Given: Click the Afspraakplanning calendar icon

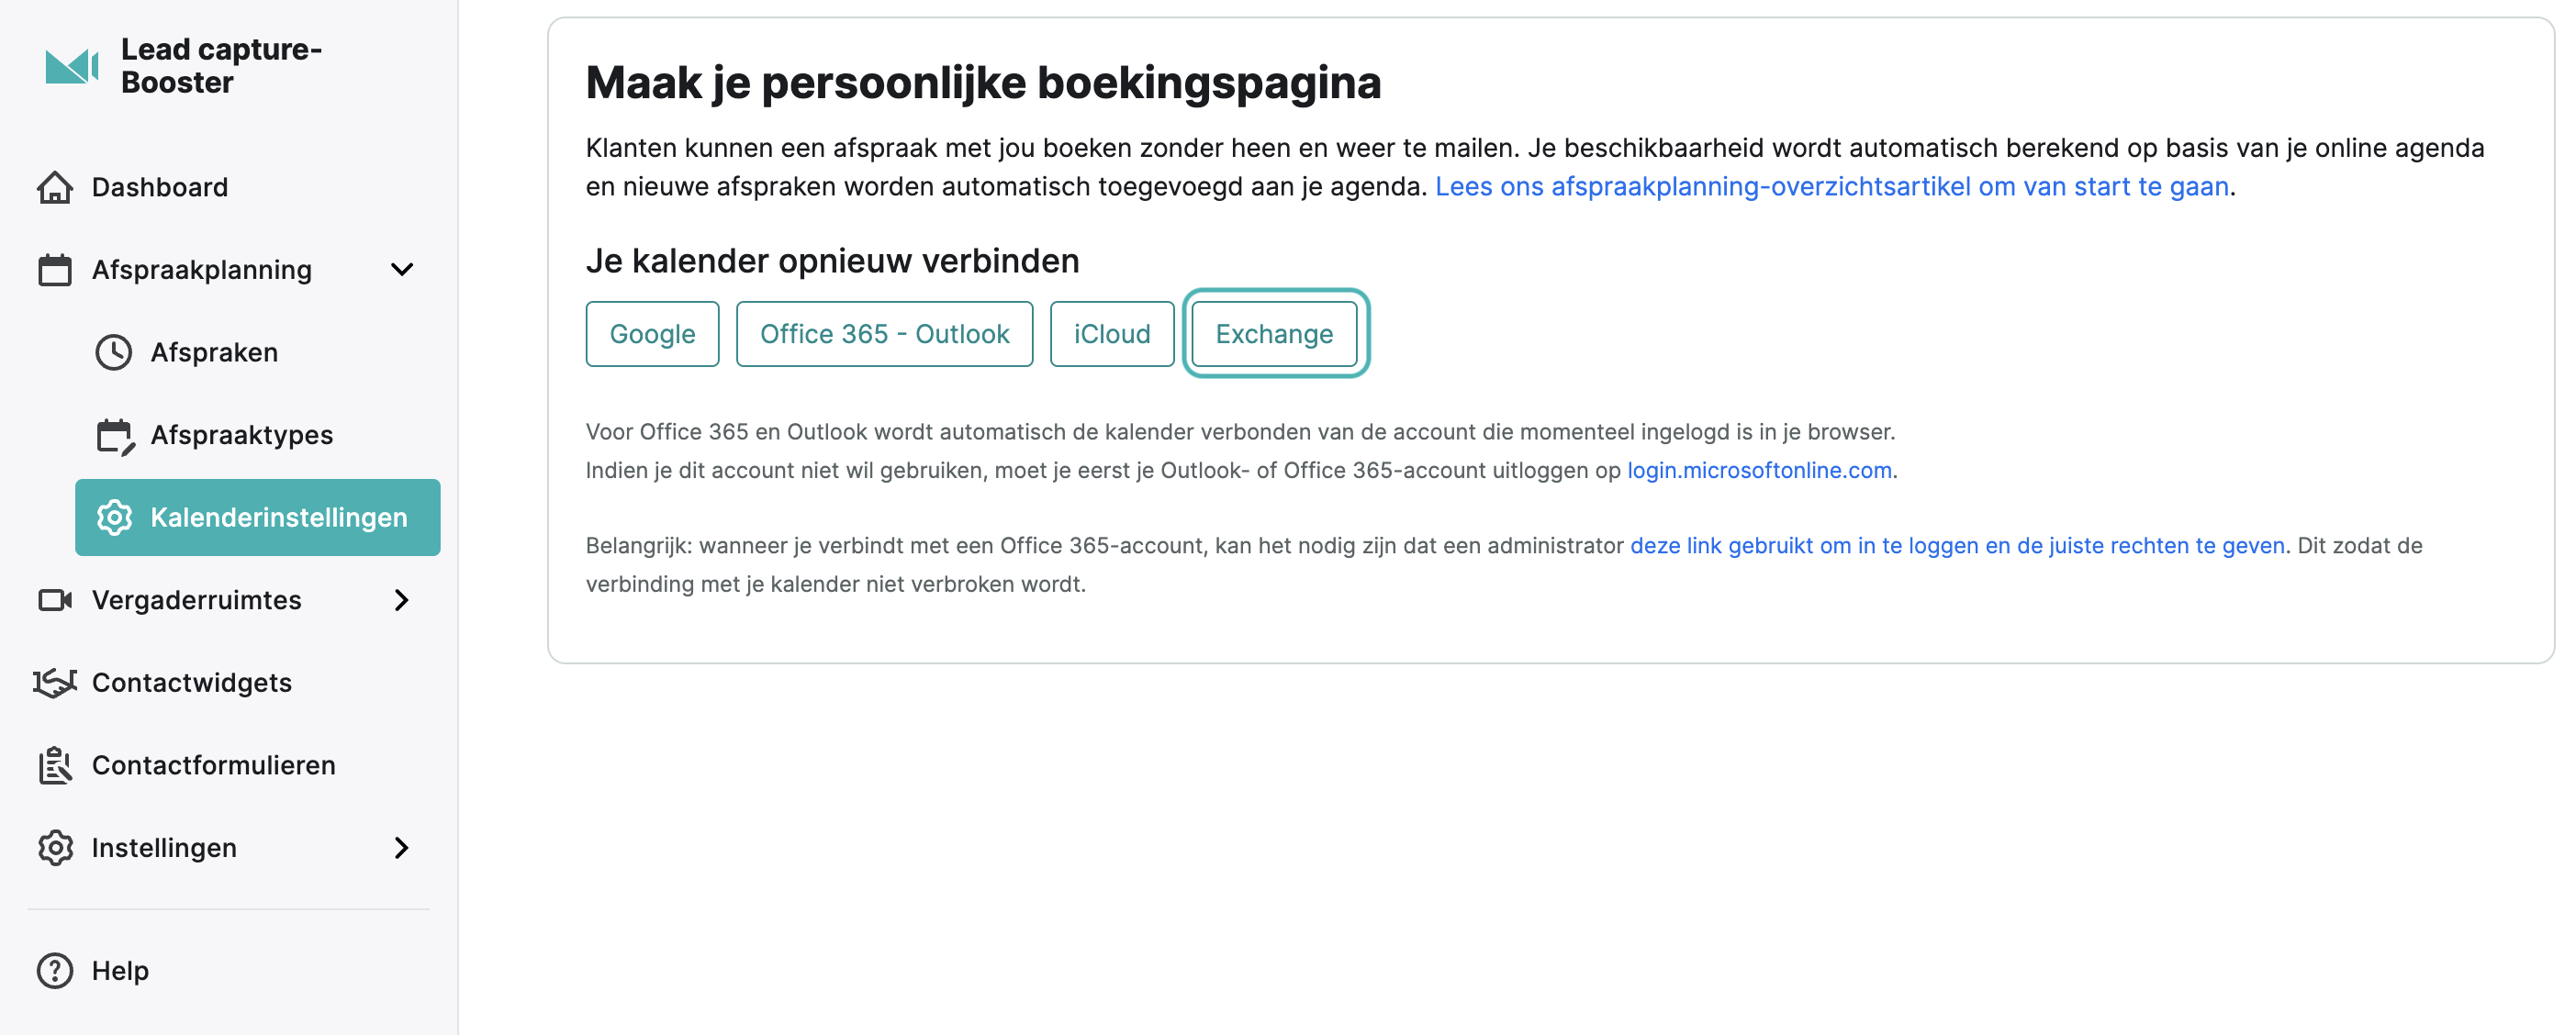Looking at the screenshot, I should point(55,270).
